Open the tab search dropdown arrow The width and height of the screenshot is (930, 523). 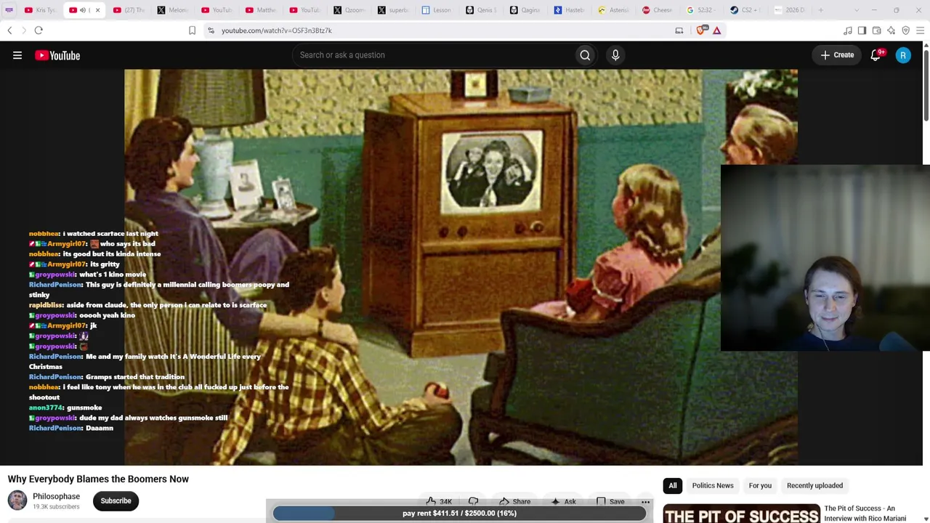[856, 10]
